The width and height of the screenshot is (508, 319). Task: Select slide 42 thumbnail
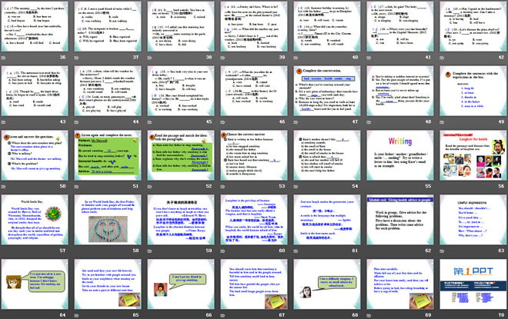click(x=473, y=26)
